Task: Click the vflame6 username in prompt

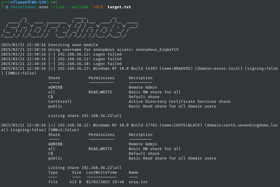Action: click(x=19, y=2)
